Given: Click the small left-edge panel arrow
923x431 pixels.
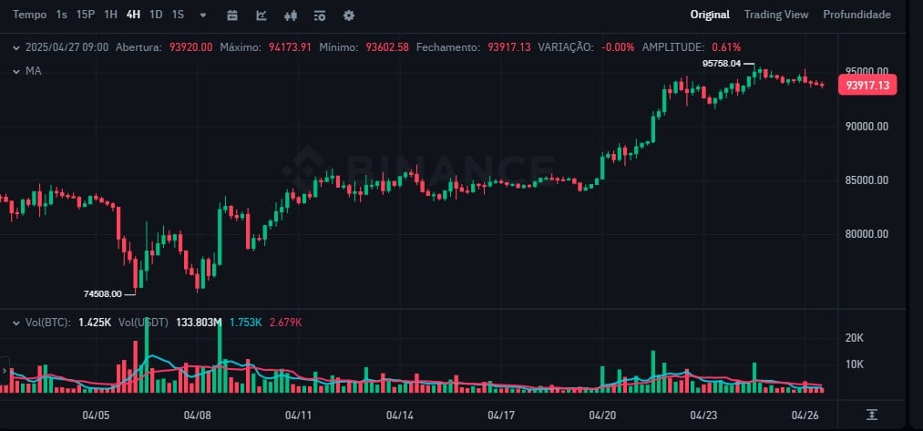Looking at the screenshot, I should (x=4, y=372).
